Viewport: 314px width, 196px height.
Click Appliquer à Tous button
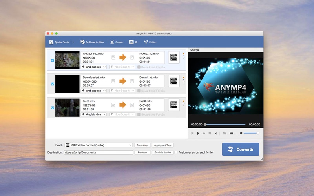(x=163, y=145)
